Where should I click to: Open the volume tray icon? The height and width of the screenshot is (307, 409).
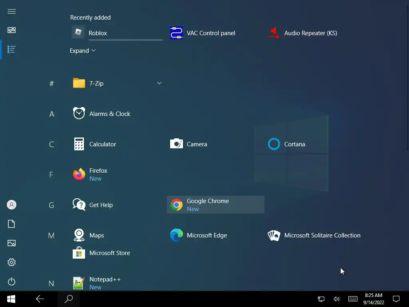pyautogui.click(x=336, y=299)
